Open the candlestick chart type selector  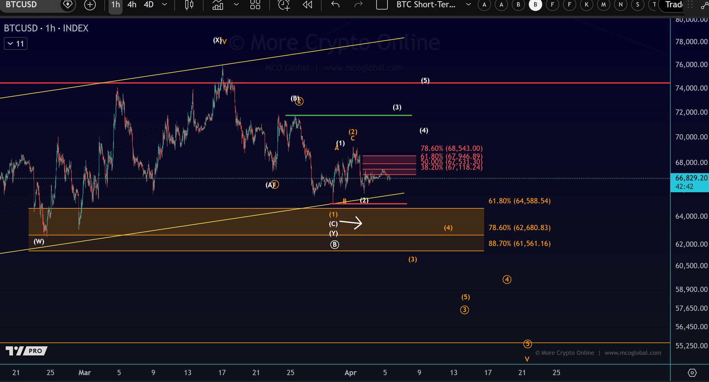189,5
